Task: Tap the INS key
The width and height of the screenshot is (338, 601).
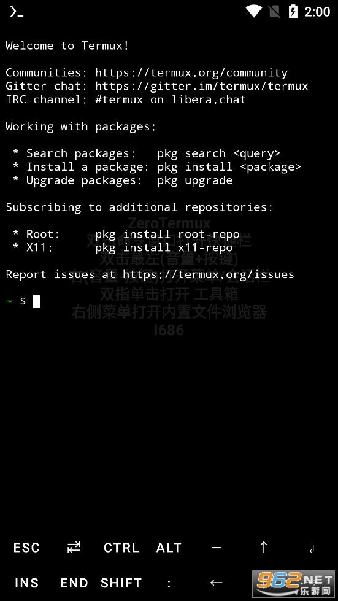Action: tap(26, 583)
